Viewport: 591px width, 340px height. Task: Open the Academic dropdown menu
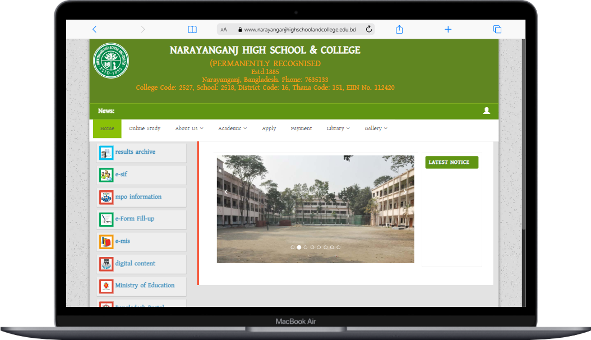[x=232, y=128]
